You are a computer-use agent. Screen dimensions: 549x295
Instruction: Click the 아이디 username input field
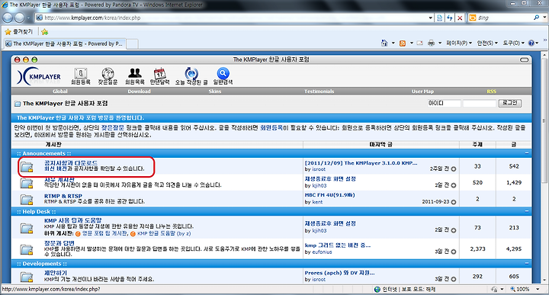444,103
